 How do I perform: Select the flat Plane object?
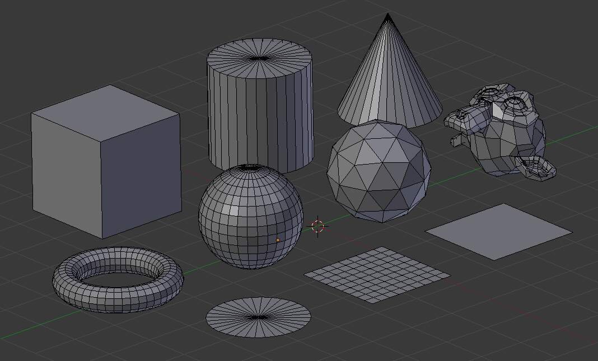[498, 229]
